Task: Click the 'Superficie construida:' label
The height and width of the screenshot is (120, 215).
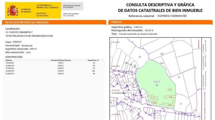Action: tap(17, 49)
